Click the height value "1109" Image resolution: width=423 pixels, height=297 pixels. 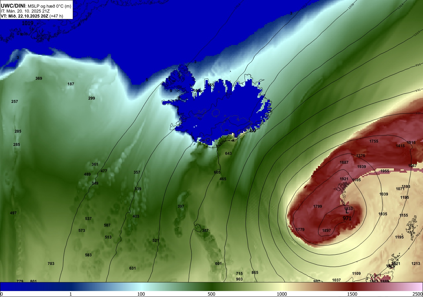pyautogui.click(x=356, y=274)
